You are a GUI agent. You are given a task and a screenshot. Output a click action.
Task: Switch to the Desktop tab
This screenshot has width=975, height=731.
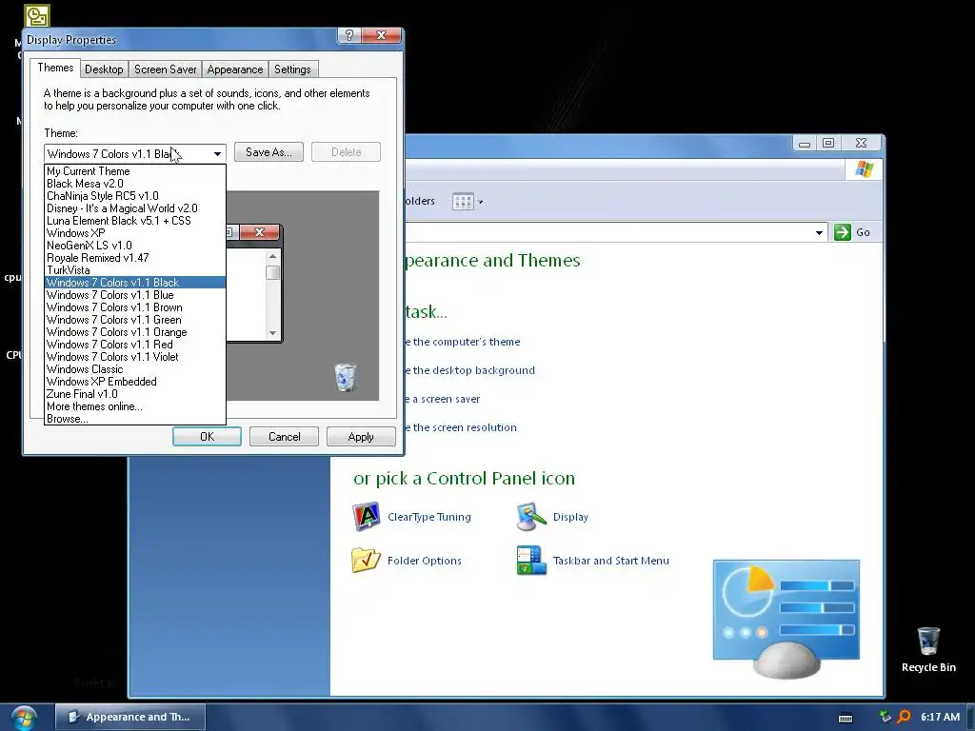104,69
